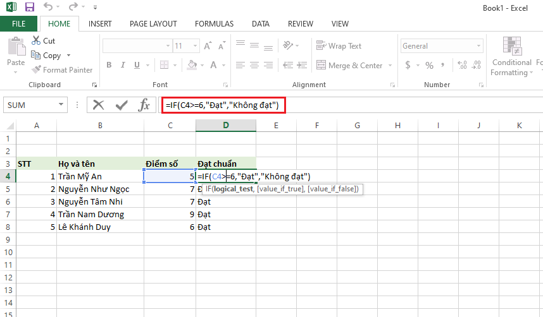Increase decimal places
Viewport: 543px width, 317px height.
click(462, 65)
